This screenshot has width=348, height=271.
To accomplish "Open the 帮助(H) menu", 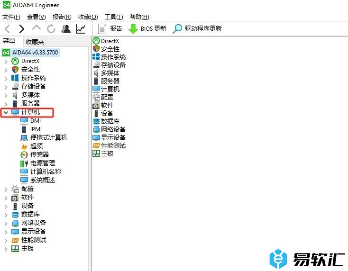I will click(x=139, y=17).
